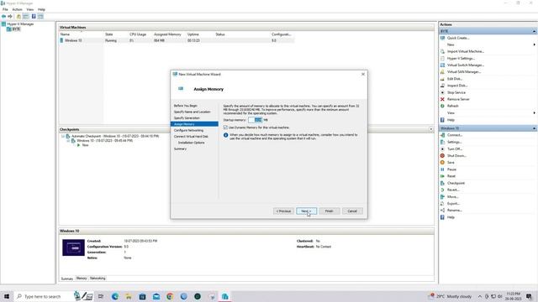The image size is (538, 302).
Task: Open the Summary tab
Action: [67, 279]
